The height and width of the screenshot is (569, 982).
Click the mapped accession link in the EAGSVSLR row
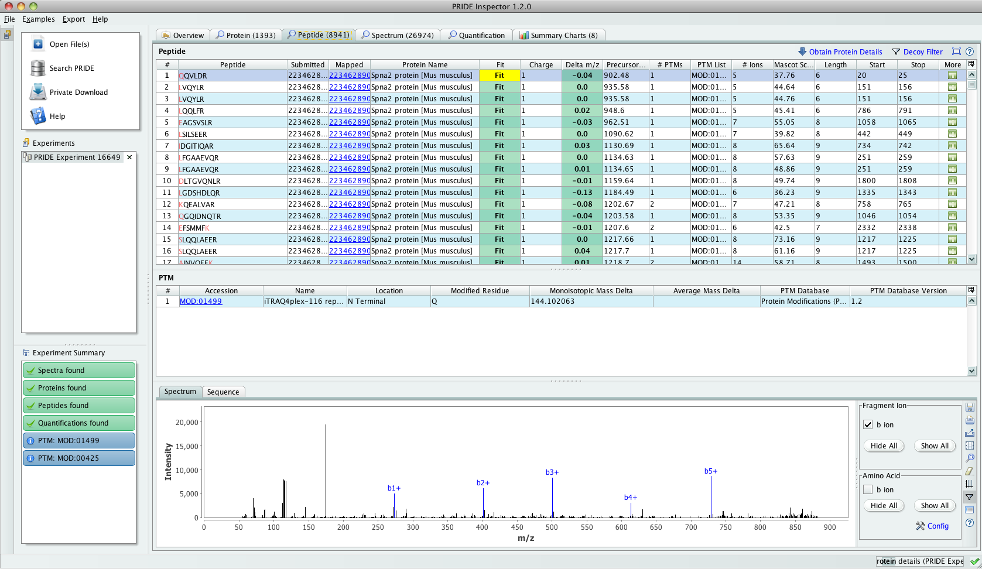(350, 122)
